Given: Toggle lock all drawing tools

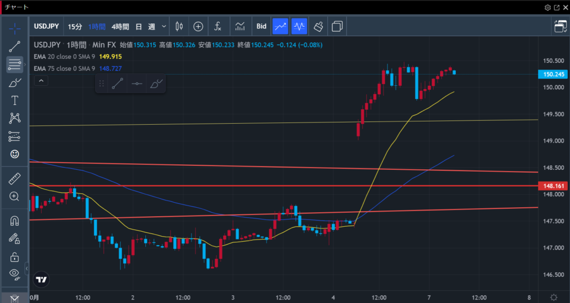Looking at the screenshot, I should pos(14,257).
